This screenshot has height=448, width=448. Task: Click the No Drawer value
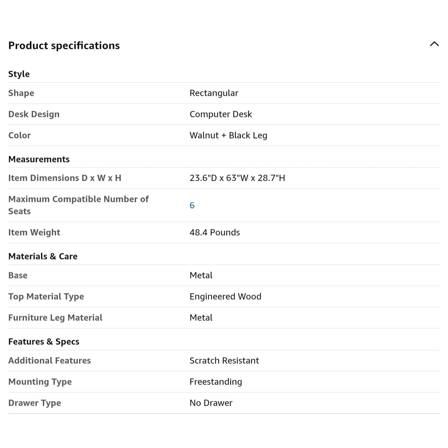(211, 403)
